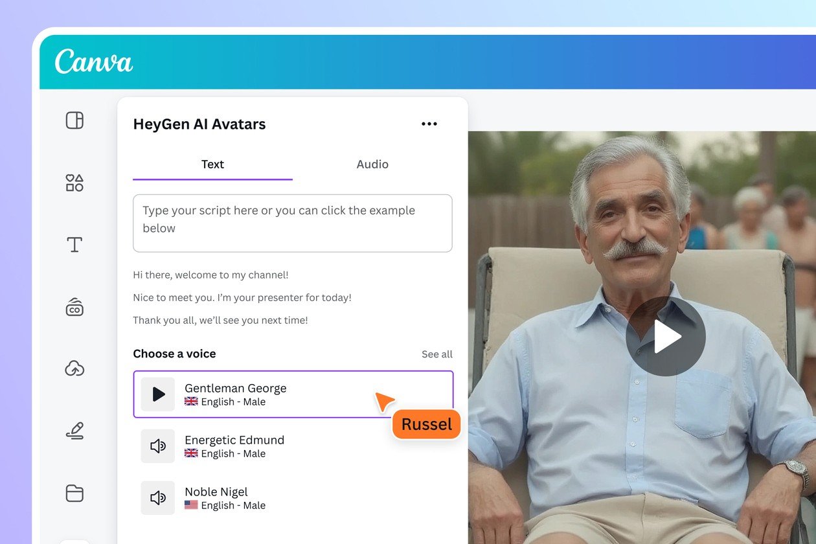Open the Elements shapes sidebar icon

tap(74, 183)
